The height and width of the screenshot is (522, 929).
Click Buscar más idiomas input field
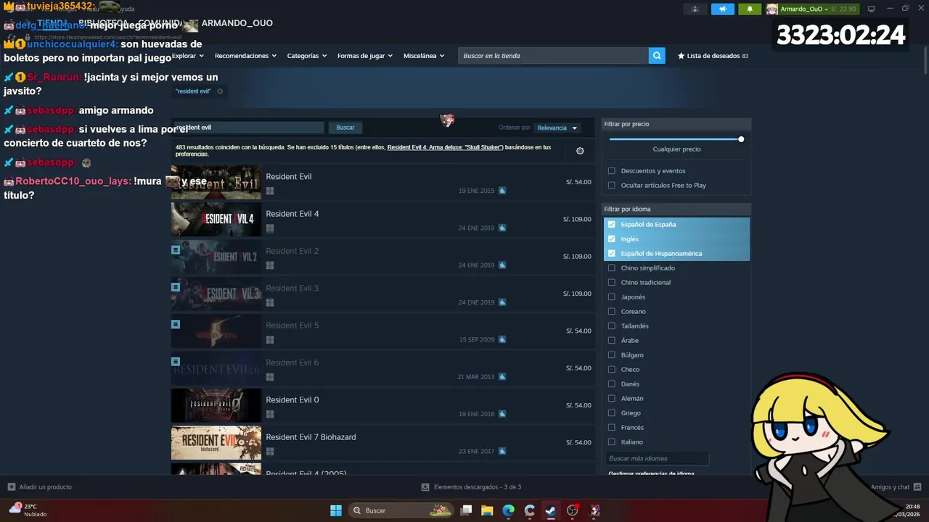[x=657, y=458]
